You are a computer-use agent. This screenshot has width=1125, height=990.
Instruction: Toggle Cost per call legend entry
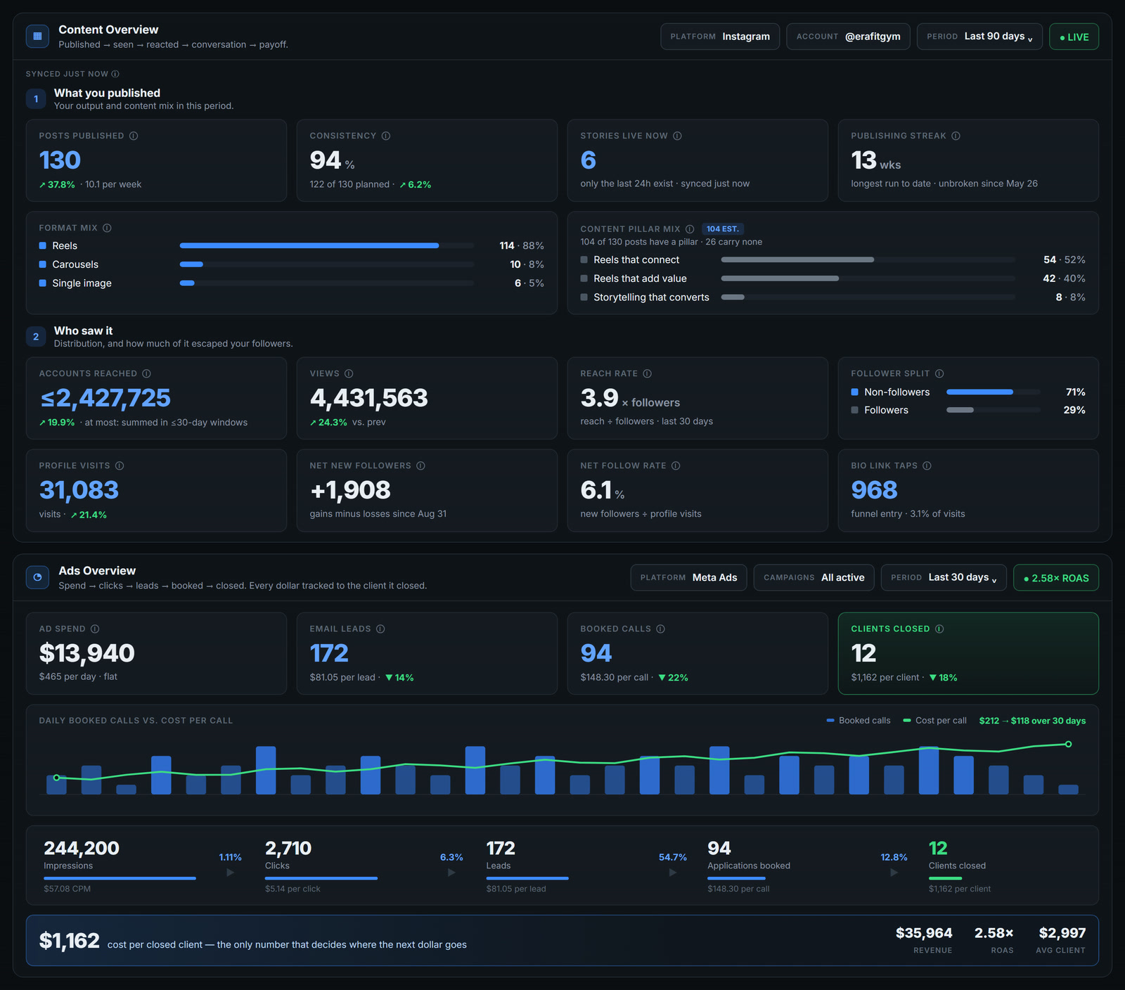934,721
